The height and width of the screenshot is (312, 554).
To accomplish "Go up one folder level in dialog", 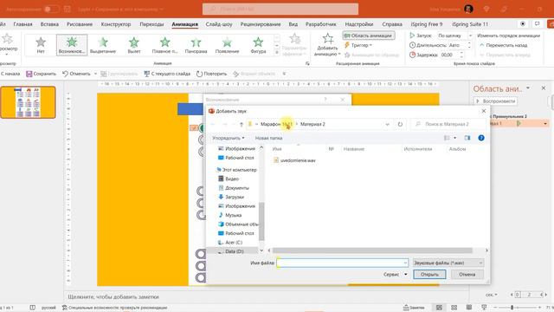I will point(242,124).
